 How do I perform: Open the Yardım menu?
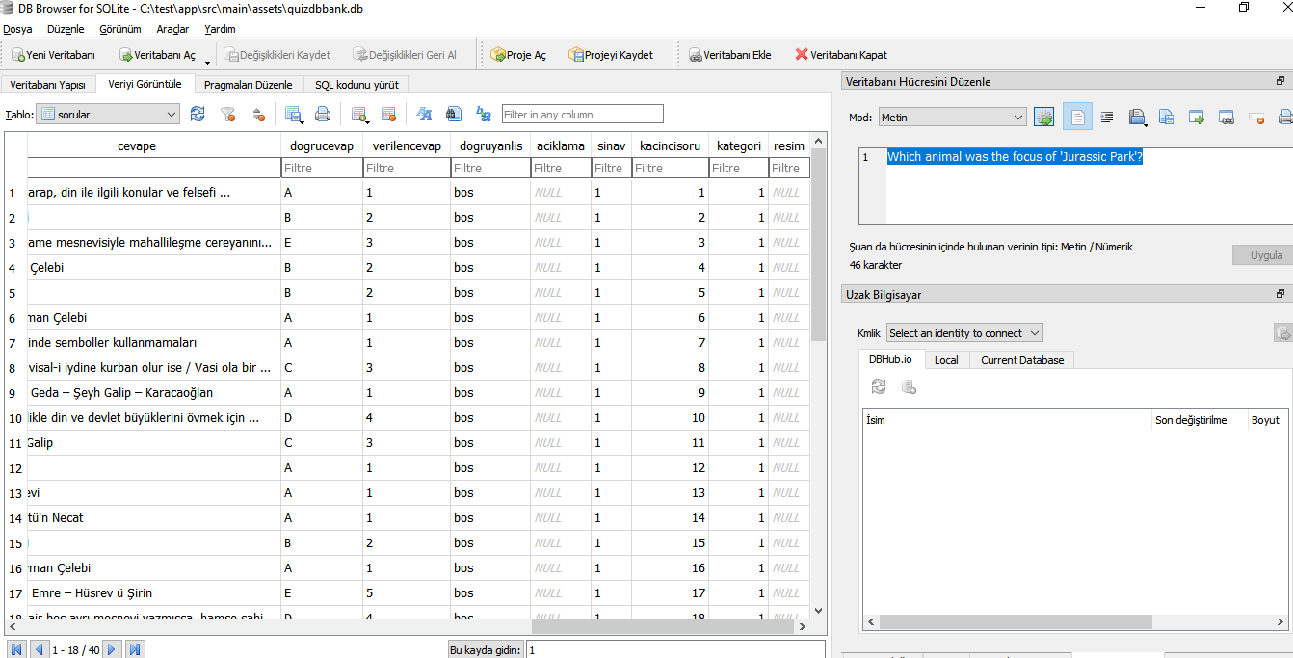pos(220,29)
